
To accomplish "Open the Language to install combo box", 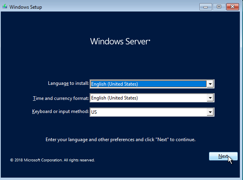I will click(152, 84).
